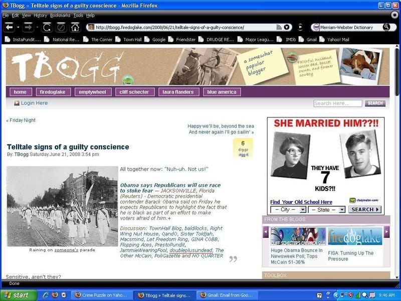Click the Search Here text field

(337, 103)
